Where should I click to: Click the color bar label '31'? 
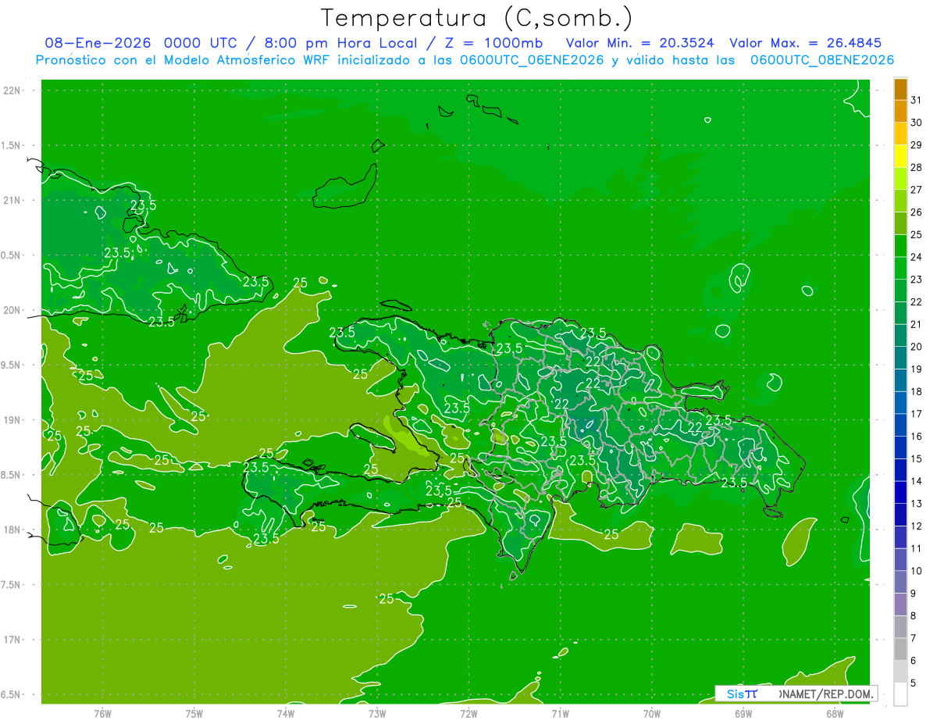[917, 100]
